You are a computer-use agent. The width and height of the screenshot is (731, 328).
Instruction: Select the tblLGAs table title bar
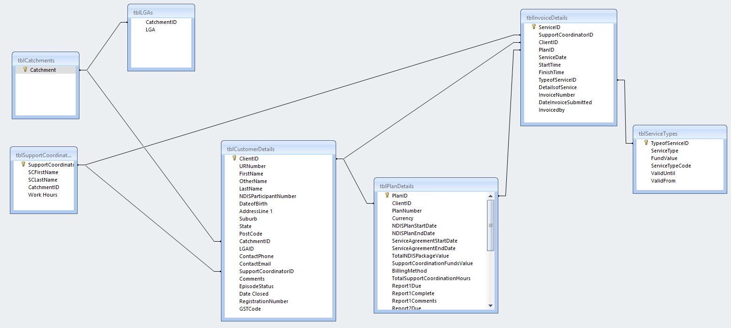coord(161,12)
